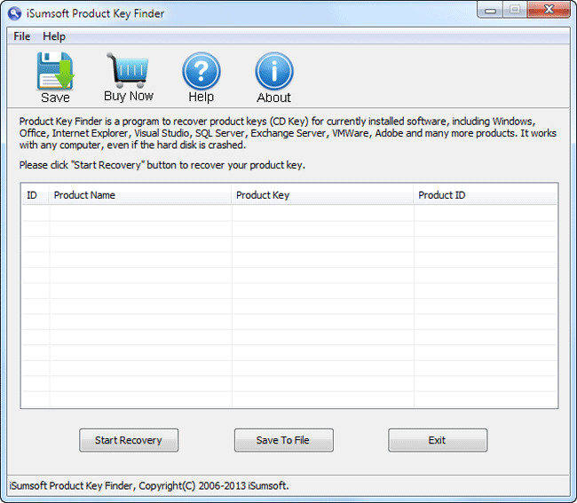
Task: Open the Help menu
Action: (x=54, y=36)
